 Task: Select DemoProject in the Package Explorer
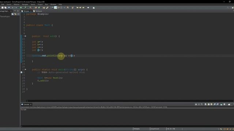(x=5, y=16)
